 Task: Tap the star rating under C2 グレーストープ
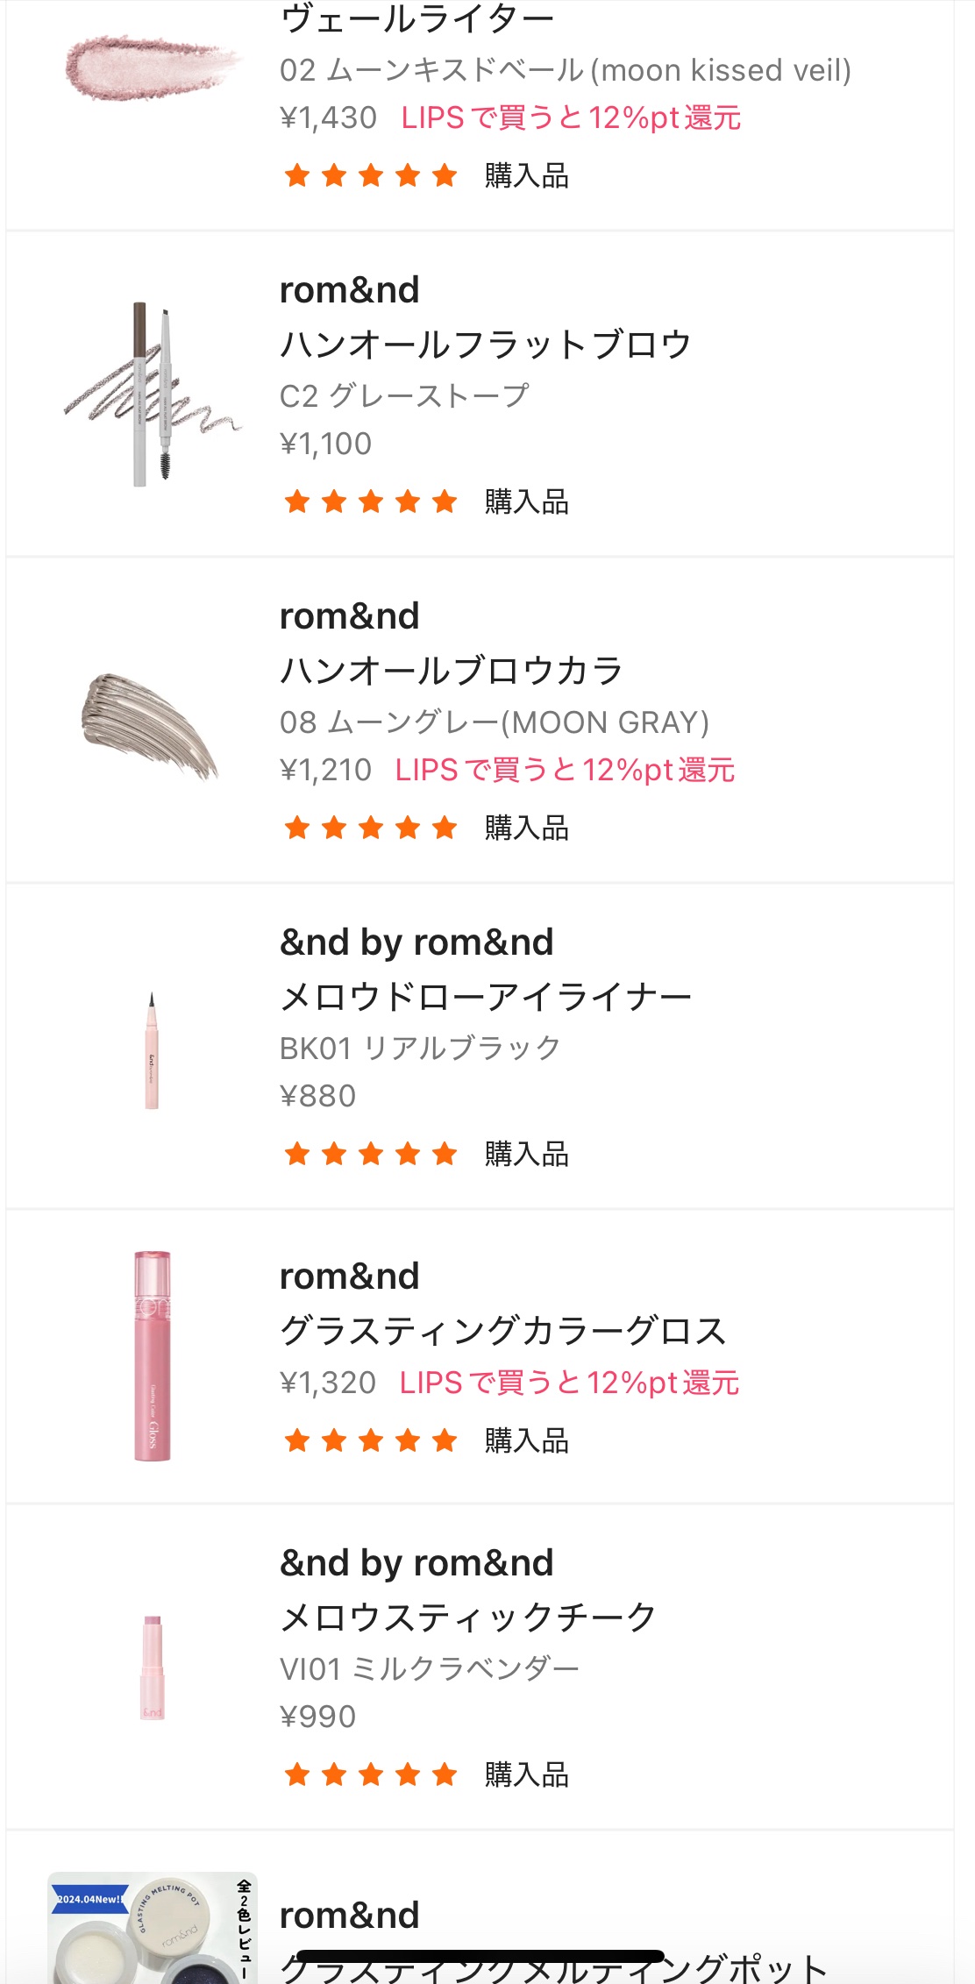(x=370, y=501)
